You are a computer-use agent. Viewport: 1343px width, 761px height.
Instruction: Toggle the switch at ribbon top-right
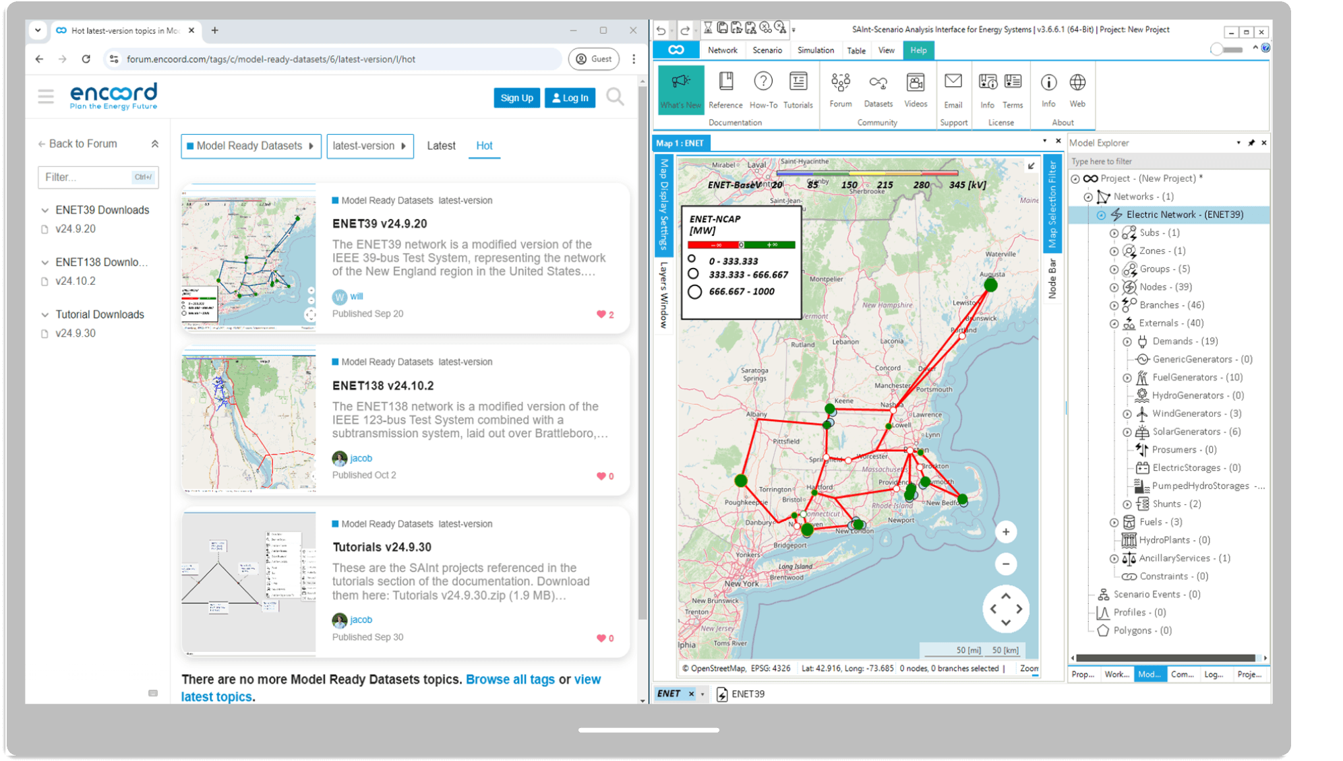click(x=1226, y=50)
